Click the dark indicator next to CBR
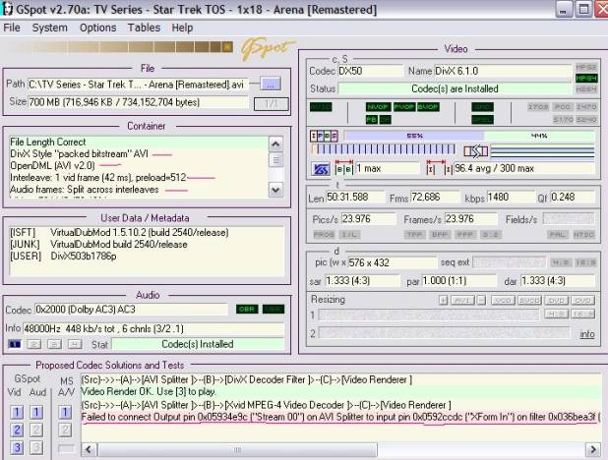Screen dimensions: 608x460 coord(274,310)
